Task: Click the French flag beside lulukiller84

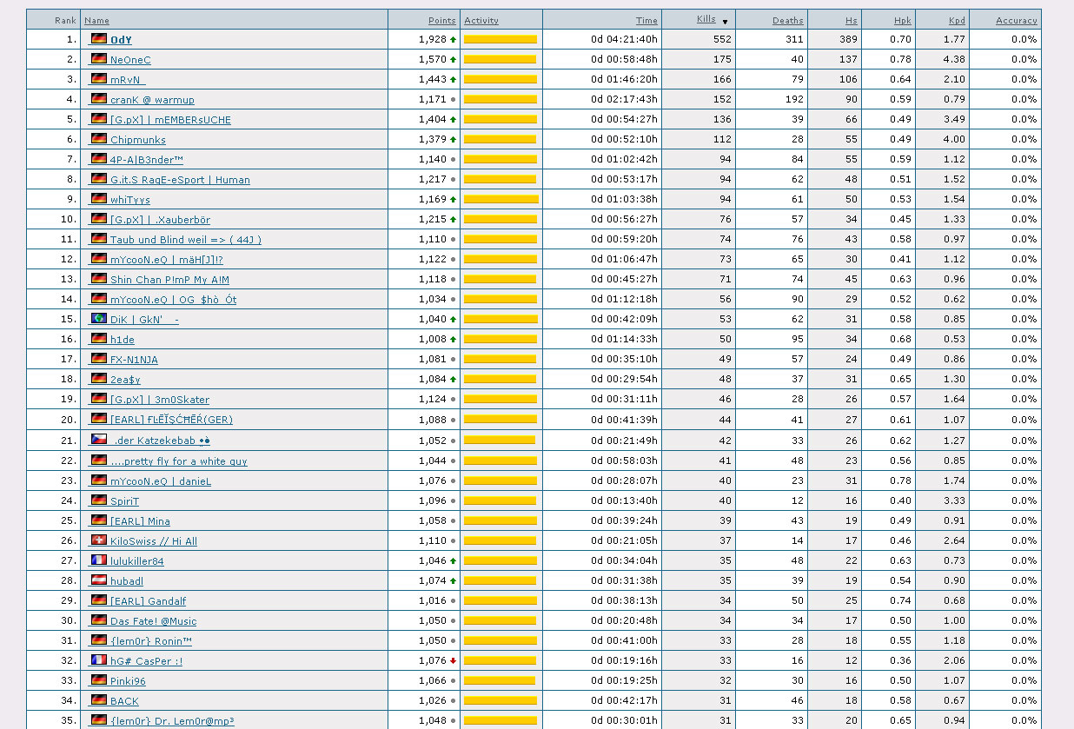Action: [98, 560]
